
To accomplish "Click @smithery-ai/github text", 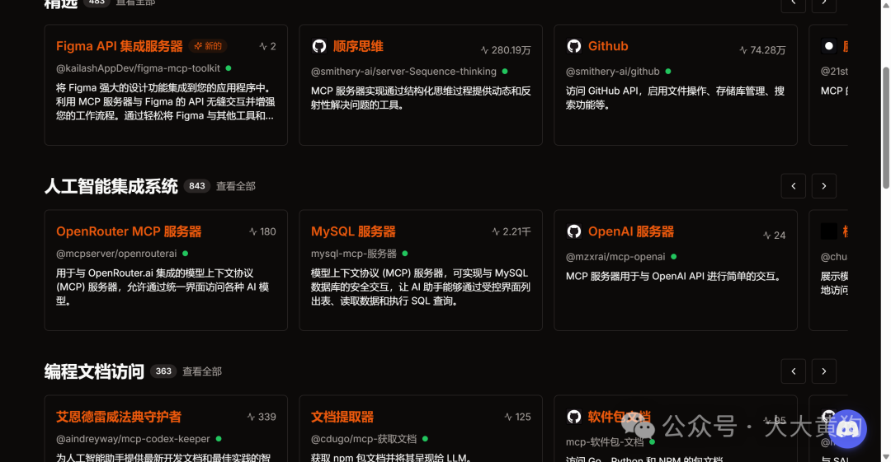I will tap(612, 72).
